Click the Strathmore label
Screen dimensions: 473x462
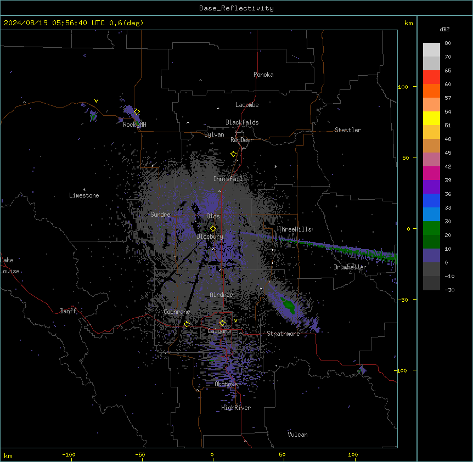pos(283,334)
